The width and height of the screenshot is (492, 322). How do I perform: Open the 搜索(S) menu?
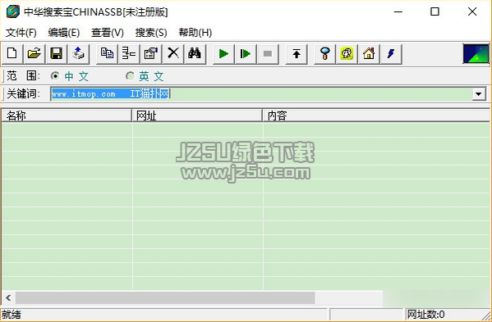[x=151, y=33]
